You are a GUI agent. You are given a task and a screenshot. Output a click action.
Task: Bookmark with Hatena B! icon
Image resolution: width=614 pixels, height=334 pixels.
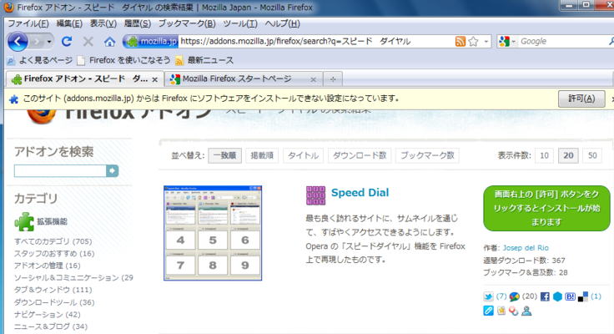570,296
